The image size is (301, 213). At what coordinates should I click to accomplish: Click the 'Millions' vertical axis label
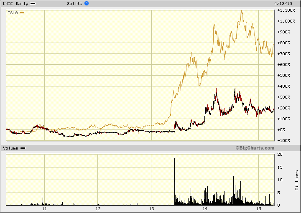[x=297, y=180]
